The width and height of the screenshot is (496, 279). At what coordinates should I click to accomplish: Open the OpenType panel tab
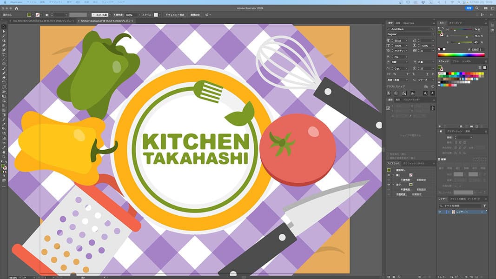click(x=409, y=23)
